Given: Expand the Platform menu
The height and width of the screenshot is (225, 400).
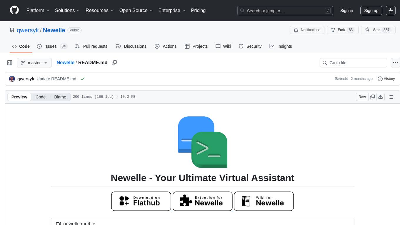Looking at the screenshot, I should [38, 10].
